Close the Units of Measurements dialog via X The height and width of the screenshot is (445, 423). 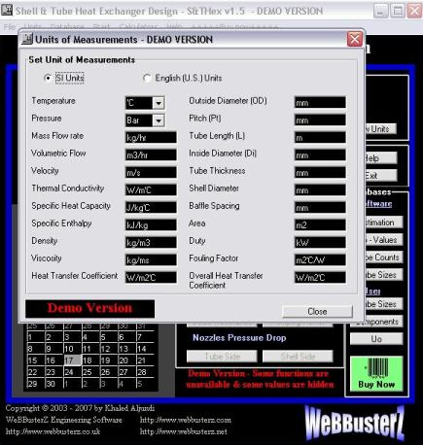(354, 40)
